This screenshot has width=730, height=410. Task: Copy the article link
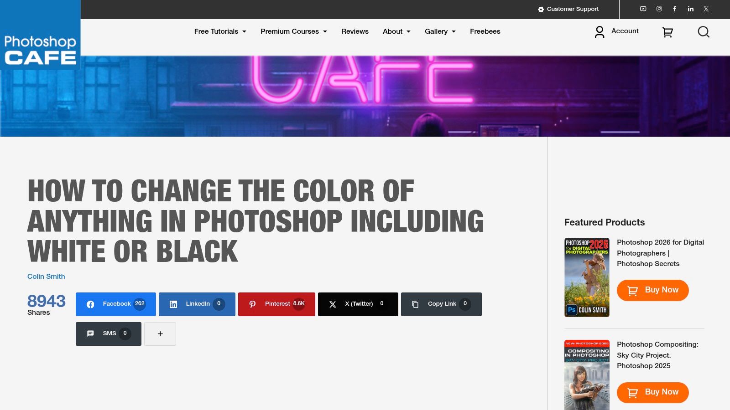click(x=441, y=304)
